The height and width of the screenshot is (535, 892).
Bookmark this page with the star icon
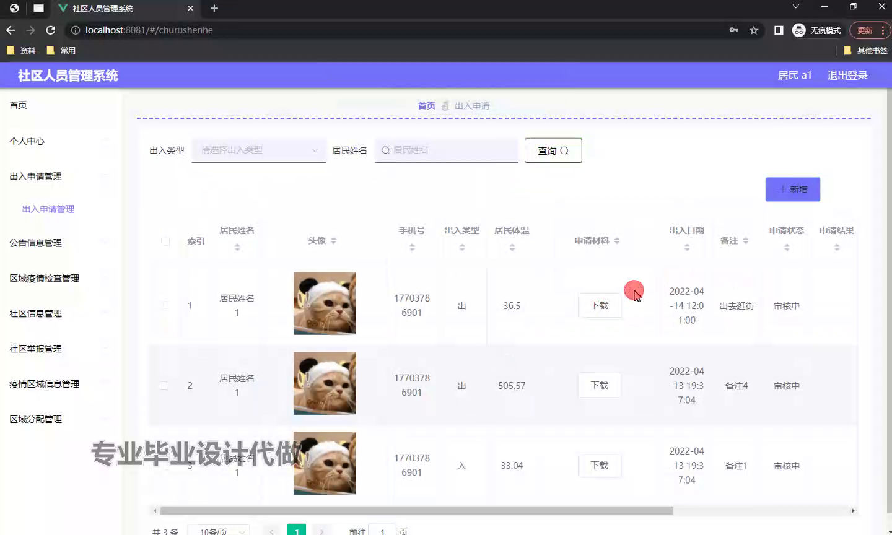(x=754, y=30)
